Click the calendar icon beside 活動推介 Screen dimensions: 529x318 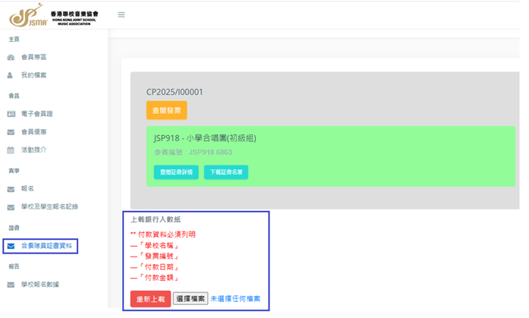click(11, 150)
